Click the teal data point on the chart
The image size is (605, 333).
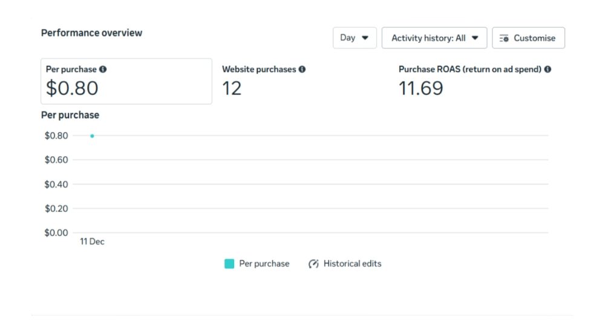[92, 136]
